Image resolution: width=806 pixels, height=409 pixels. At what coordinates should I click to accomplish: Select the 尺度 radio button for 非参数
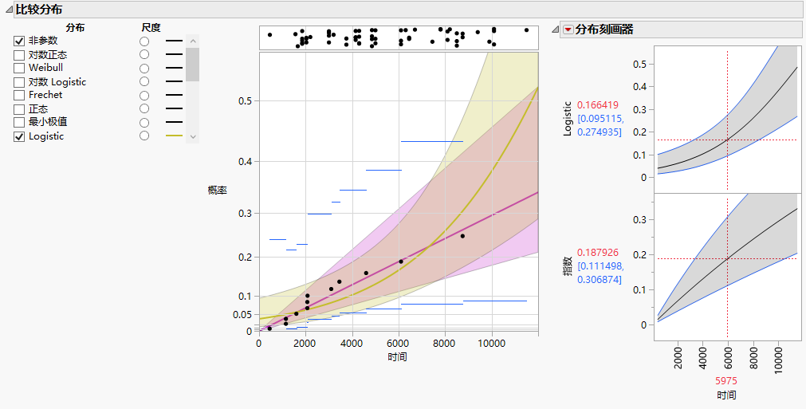pos(144,41)
